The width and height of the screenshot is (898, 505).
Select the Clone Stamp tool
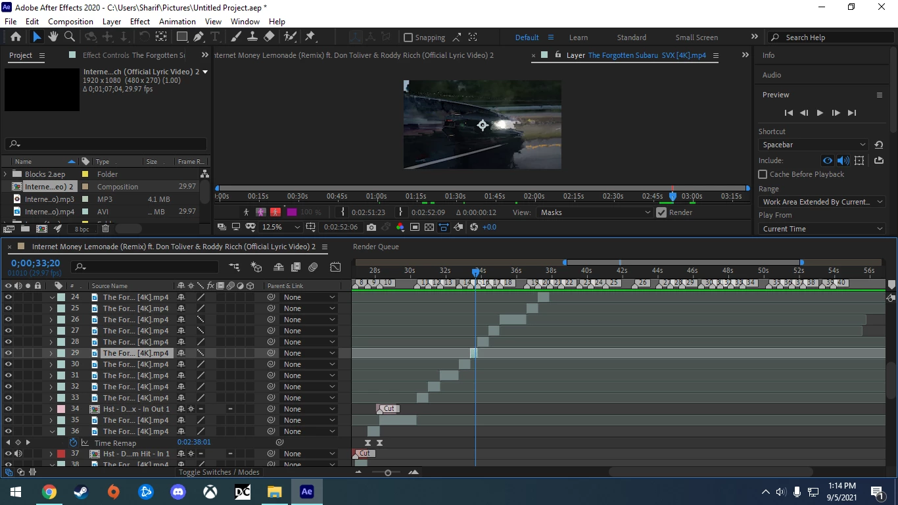click(x=252, y=37)
